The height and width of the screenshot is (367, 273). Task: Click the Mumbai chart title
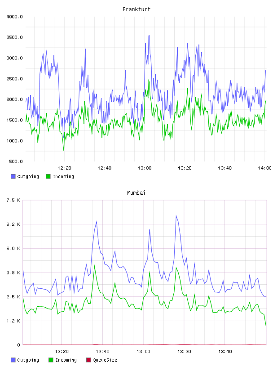[x=136, y=193]
